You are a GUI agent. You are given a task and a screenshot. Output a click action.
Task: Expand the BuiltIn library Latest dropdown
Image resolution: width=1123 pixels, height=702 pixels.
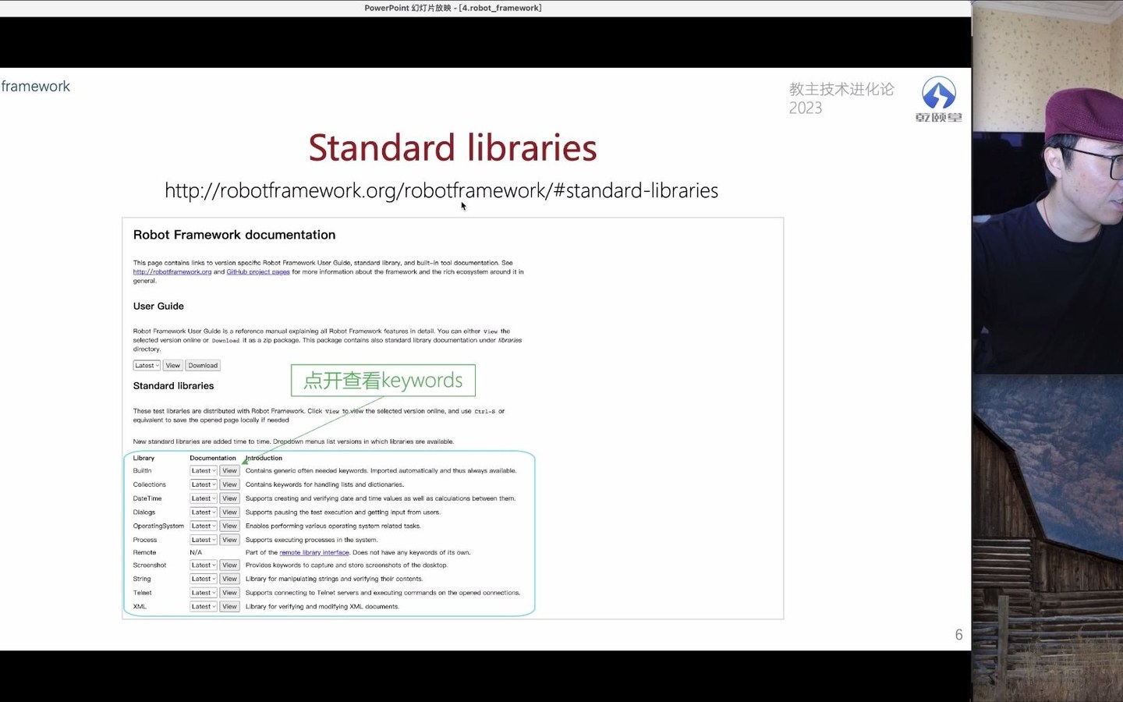coord(204,471)
